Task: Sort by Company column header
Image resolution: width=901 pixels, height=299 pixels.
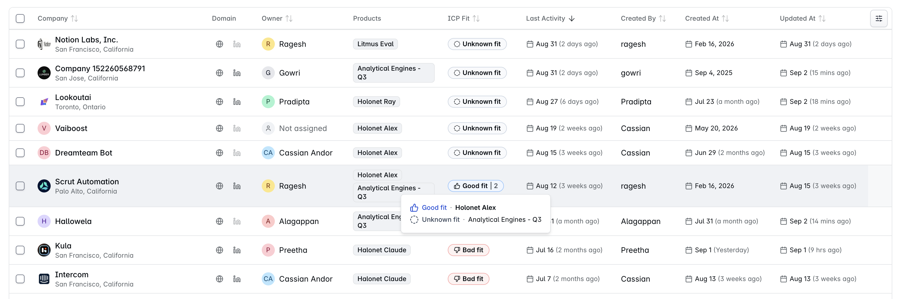Action: [x=58, y=18]
